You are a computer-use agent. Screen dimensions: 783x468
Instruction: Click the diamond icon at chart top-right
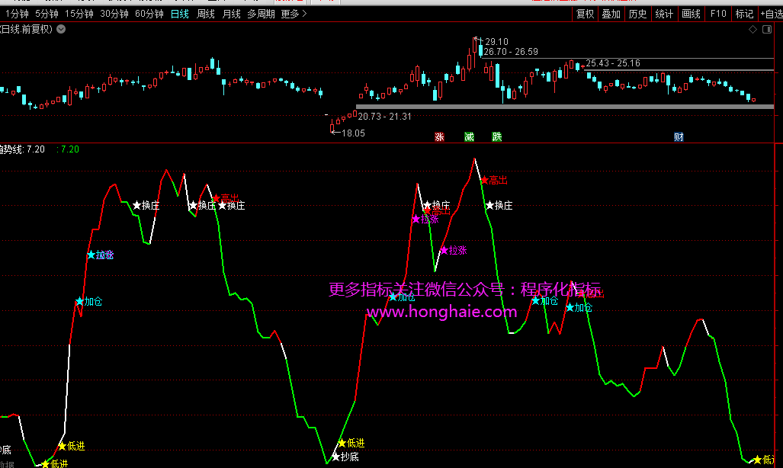click(x=753, y=30)
